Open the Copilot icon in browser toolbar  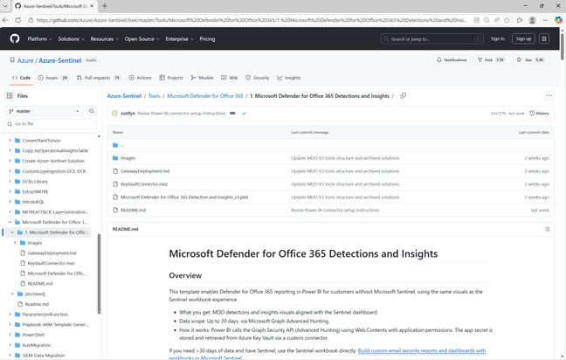click(x=558, y=20)
